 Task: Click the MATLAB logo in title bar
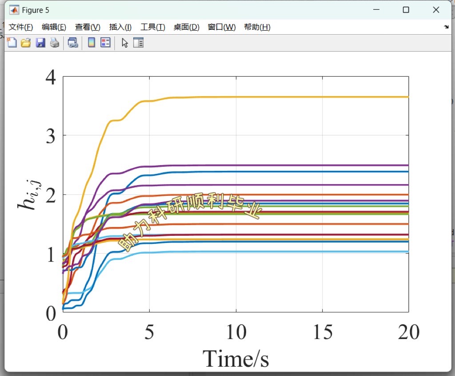pyautogui.click(x=14, y=10)
